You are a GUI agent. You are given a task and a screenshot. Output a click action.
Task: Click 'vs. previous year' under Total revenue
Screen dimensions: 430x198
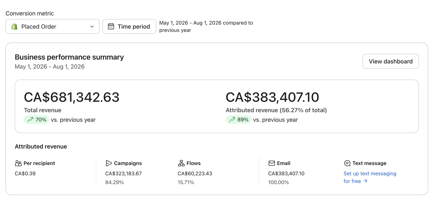click(73, 120)
